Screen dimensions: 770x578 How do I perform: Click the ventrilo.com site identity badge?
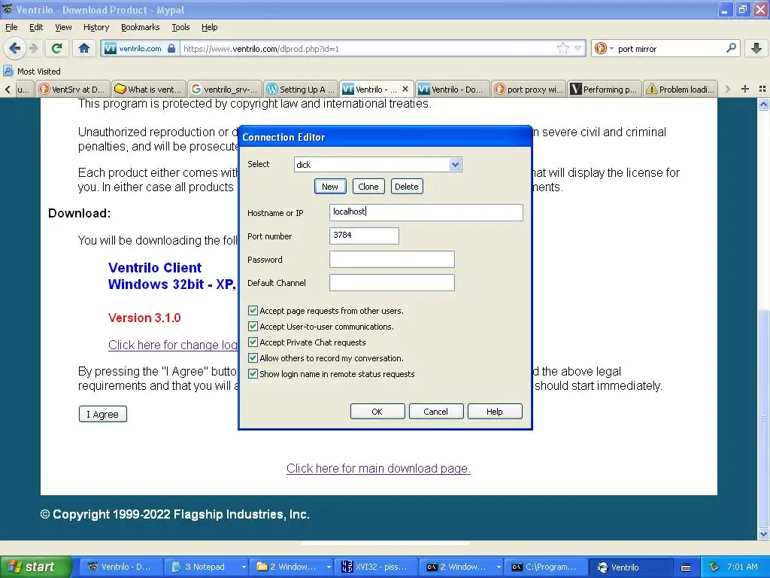coord(140,49)
